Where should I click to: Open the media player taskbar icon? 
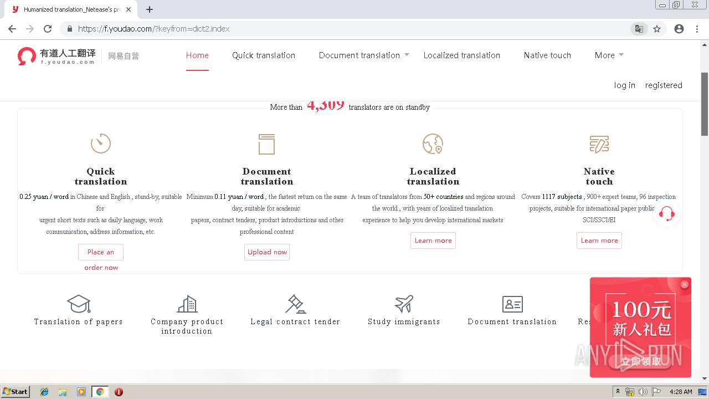(81, 392)
